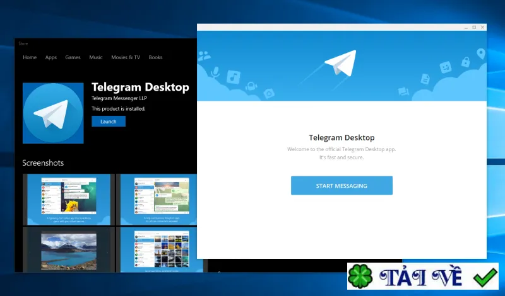Maximize the Telegram Desktop window
The height and width of the screenshot is (296, 505).
474,27
